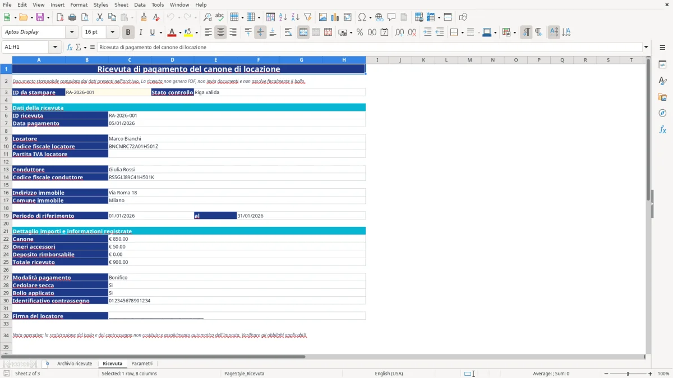Open Borders dropdown arrow
The width and height of the screenshot is (673, 378).
(x=462, y=32)
